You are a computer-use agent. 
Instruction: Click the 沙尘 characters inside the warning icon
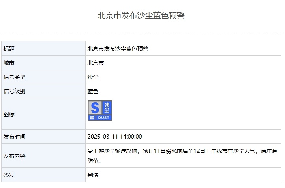click(x=107, y=107)
